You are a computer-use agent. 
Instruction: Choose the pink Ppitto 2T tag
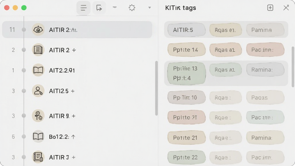tap(186, 117)
